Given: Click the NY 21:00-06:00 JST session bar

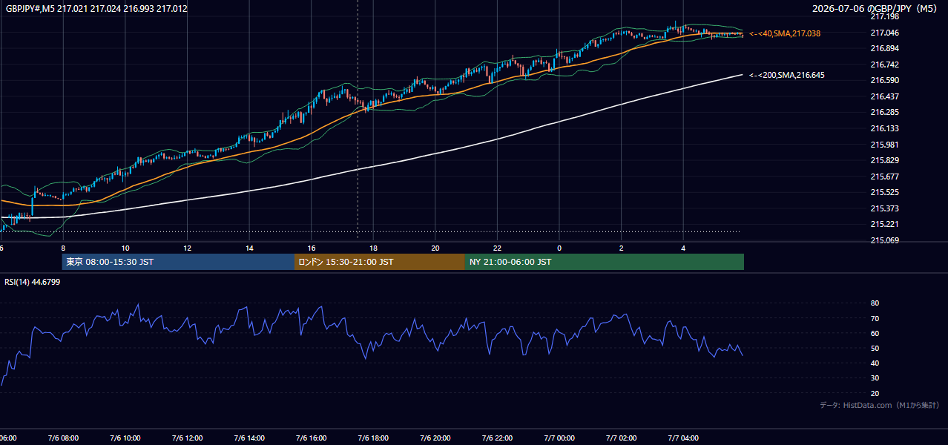Looking at the screenshot, I should 605,262.
